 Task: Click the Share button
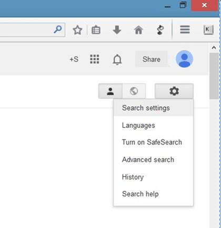tap(152, 59)
